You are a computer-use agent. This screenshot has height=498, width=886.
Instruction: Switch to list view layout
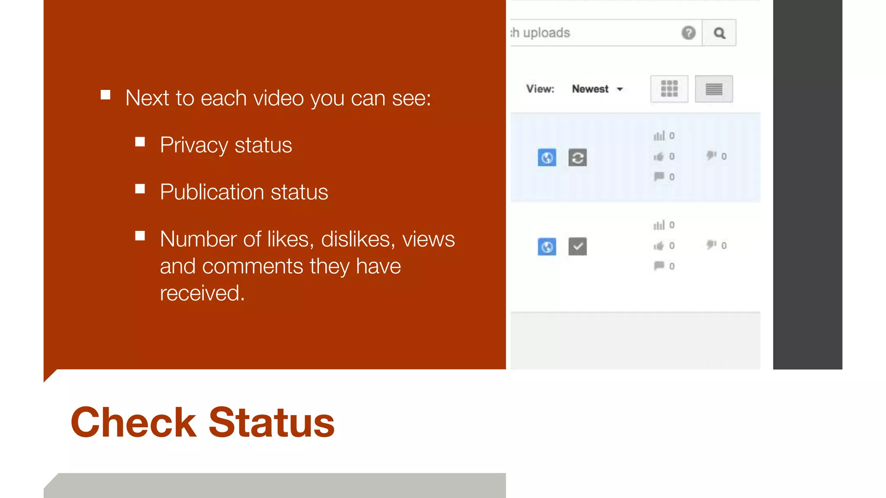click(714, 89)
